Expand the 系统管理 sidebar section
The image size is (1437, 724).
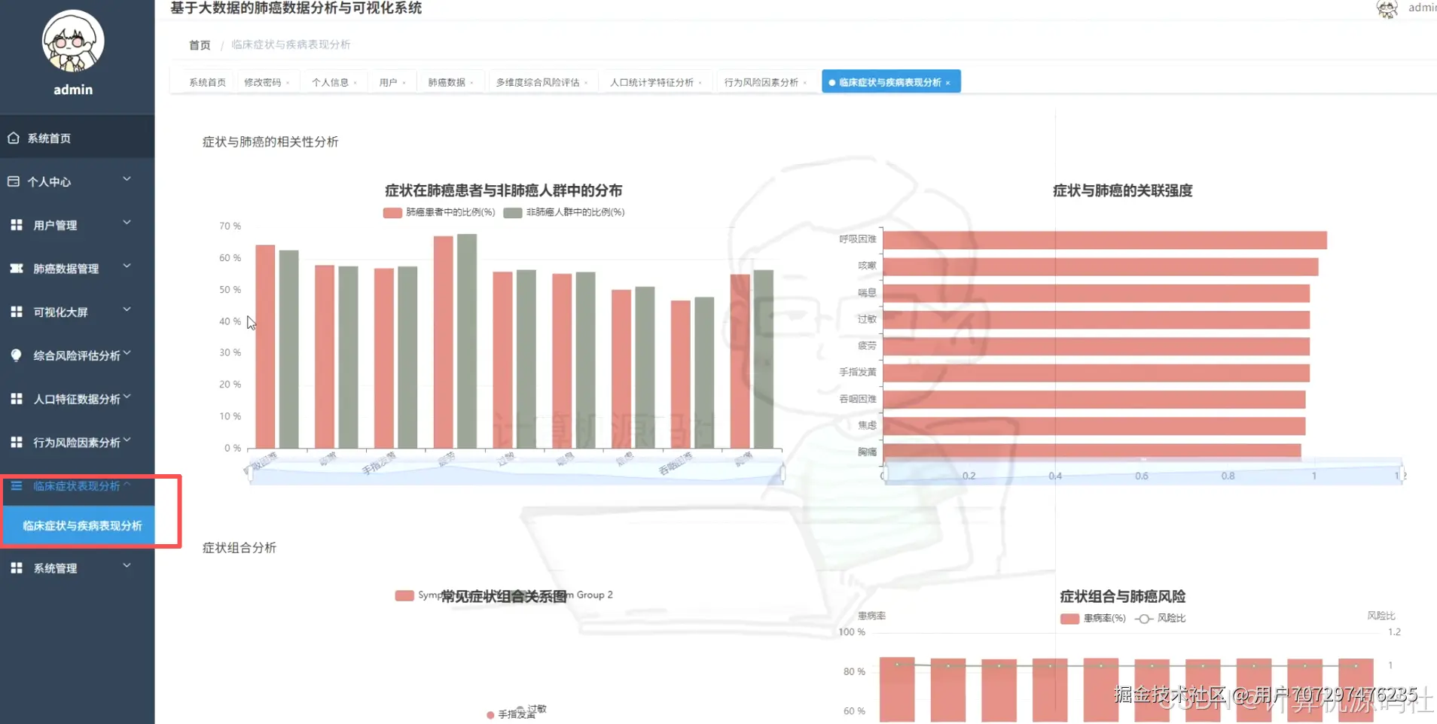[54, 567]
